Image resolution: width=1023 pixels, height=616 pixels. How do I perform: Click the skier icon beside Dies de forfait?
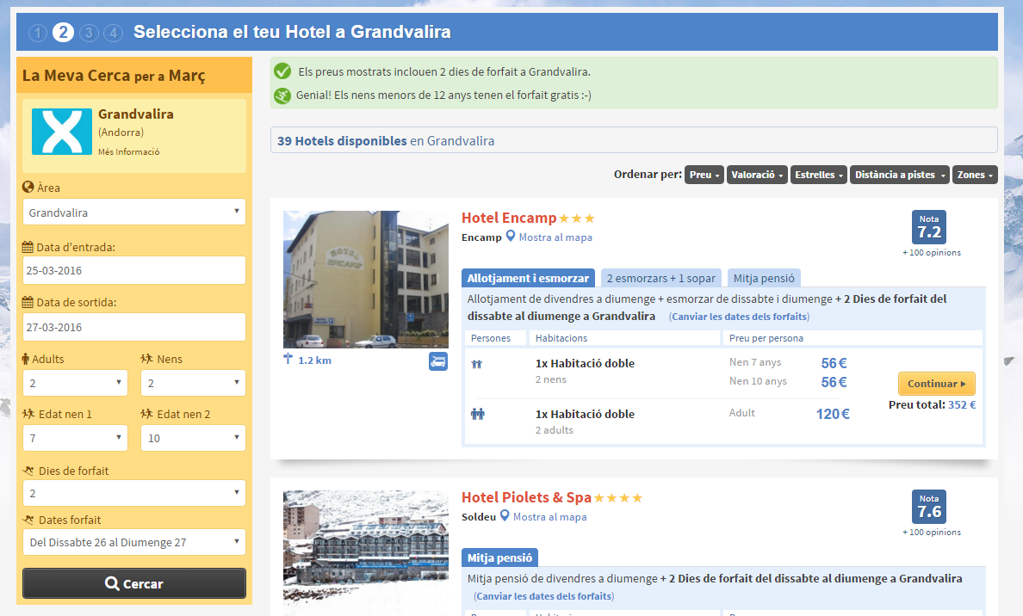(x=28, y=471)
